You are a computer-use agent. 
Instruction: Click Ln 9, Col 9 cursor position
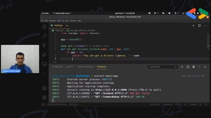(155, 104)
